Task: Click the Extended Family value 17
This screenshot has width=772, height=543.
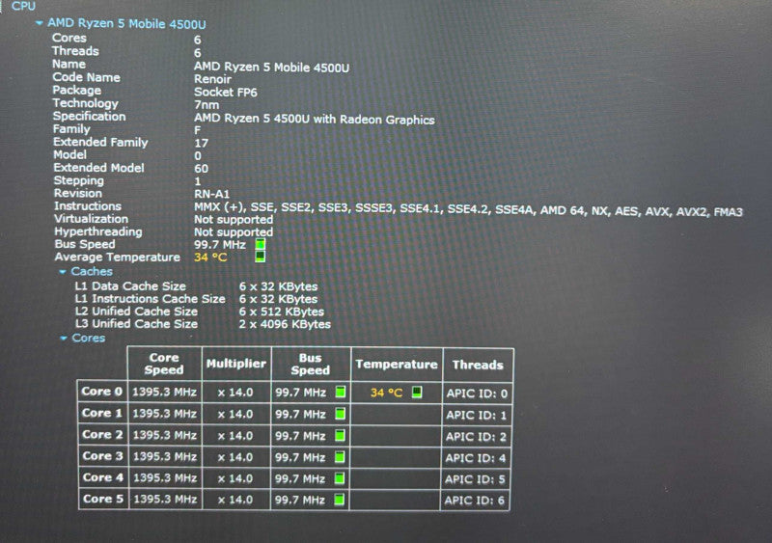Action: coord(202,144)
